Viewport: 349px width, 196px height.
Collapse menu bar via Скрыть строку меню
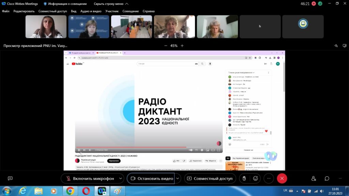(111, 4)
